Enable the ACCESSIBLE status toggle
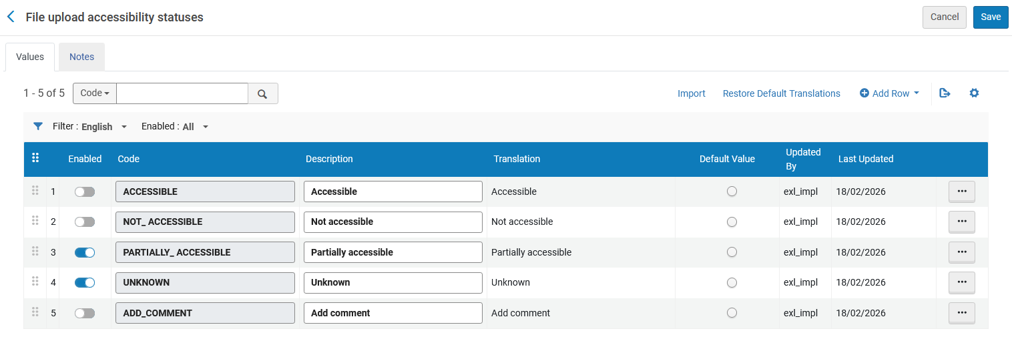The image size is (1012, 339). (85, 192)
